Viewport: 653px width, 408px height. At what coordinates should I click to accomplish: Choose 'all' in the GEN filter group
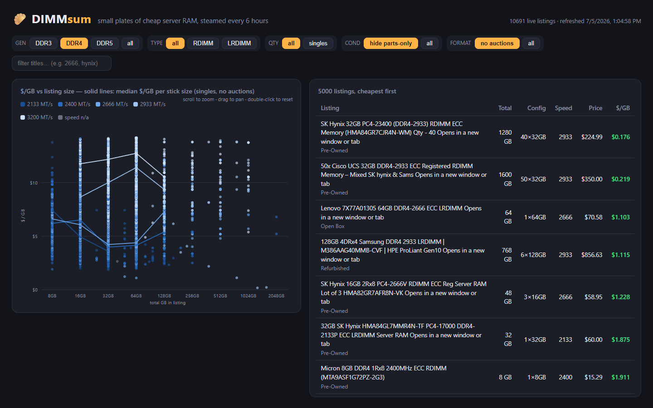click(x=130, y=43)
